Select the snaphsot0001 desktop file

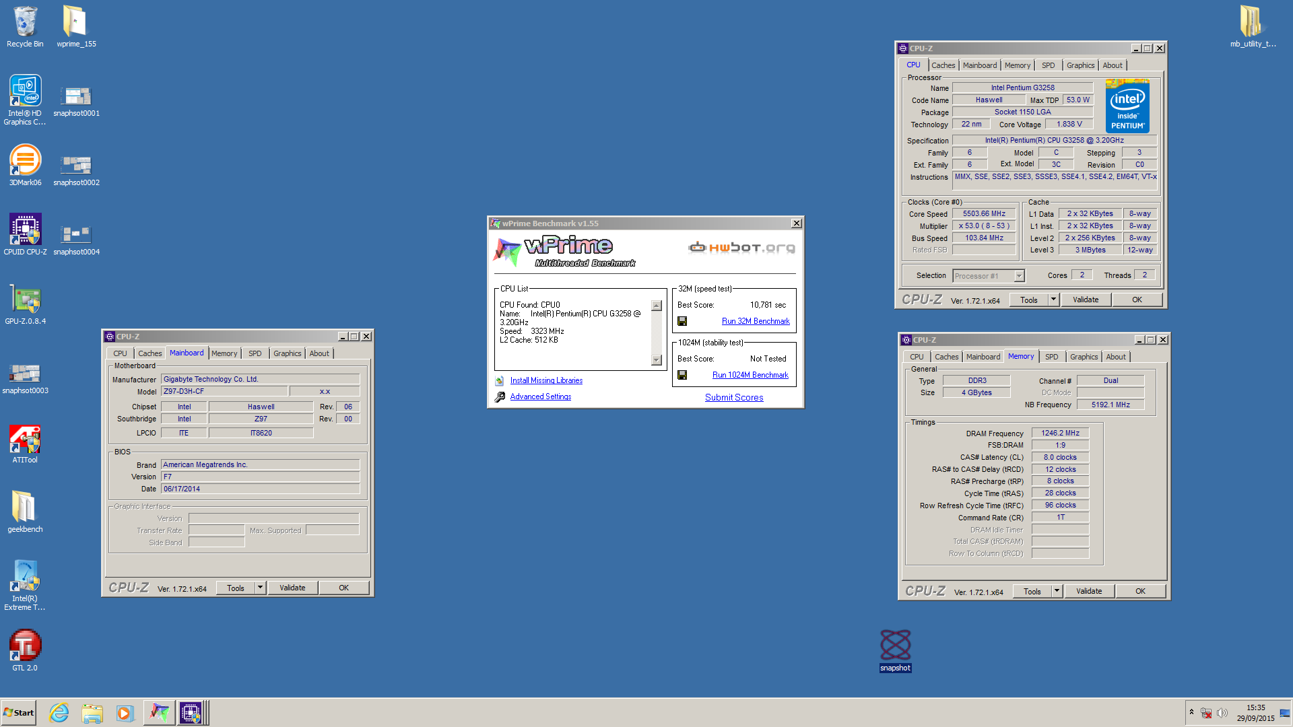tap(76, 101)
